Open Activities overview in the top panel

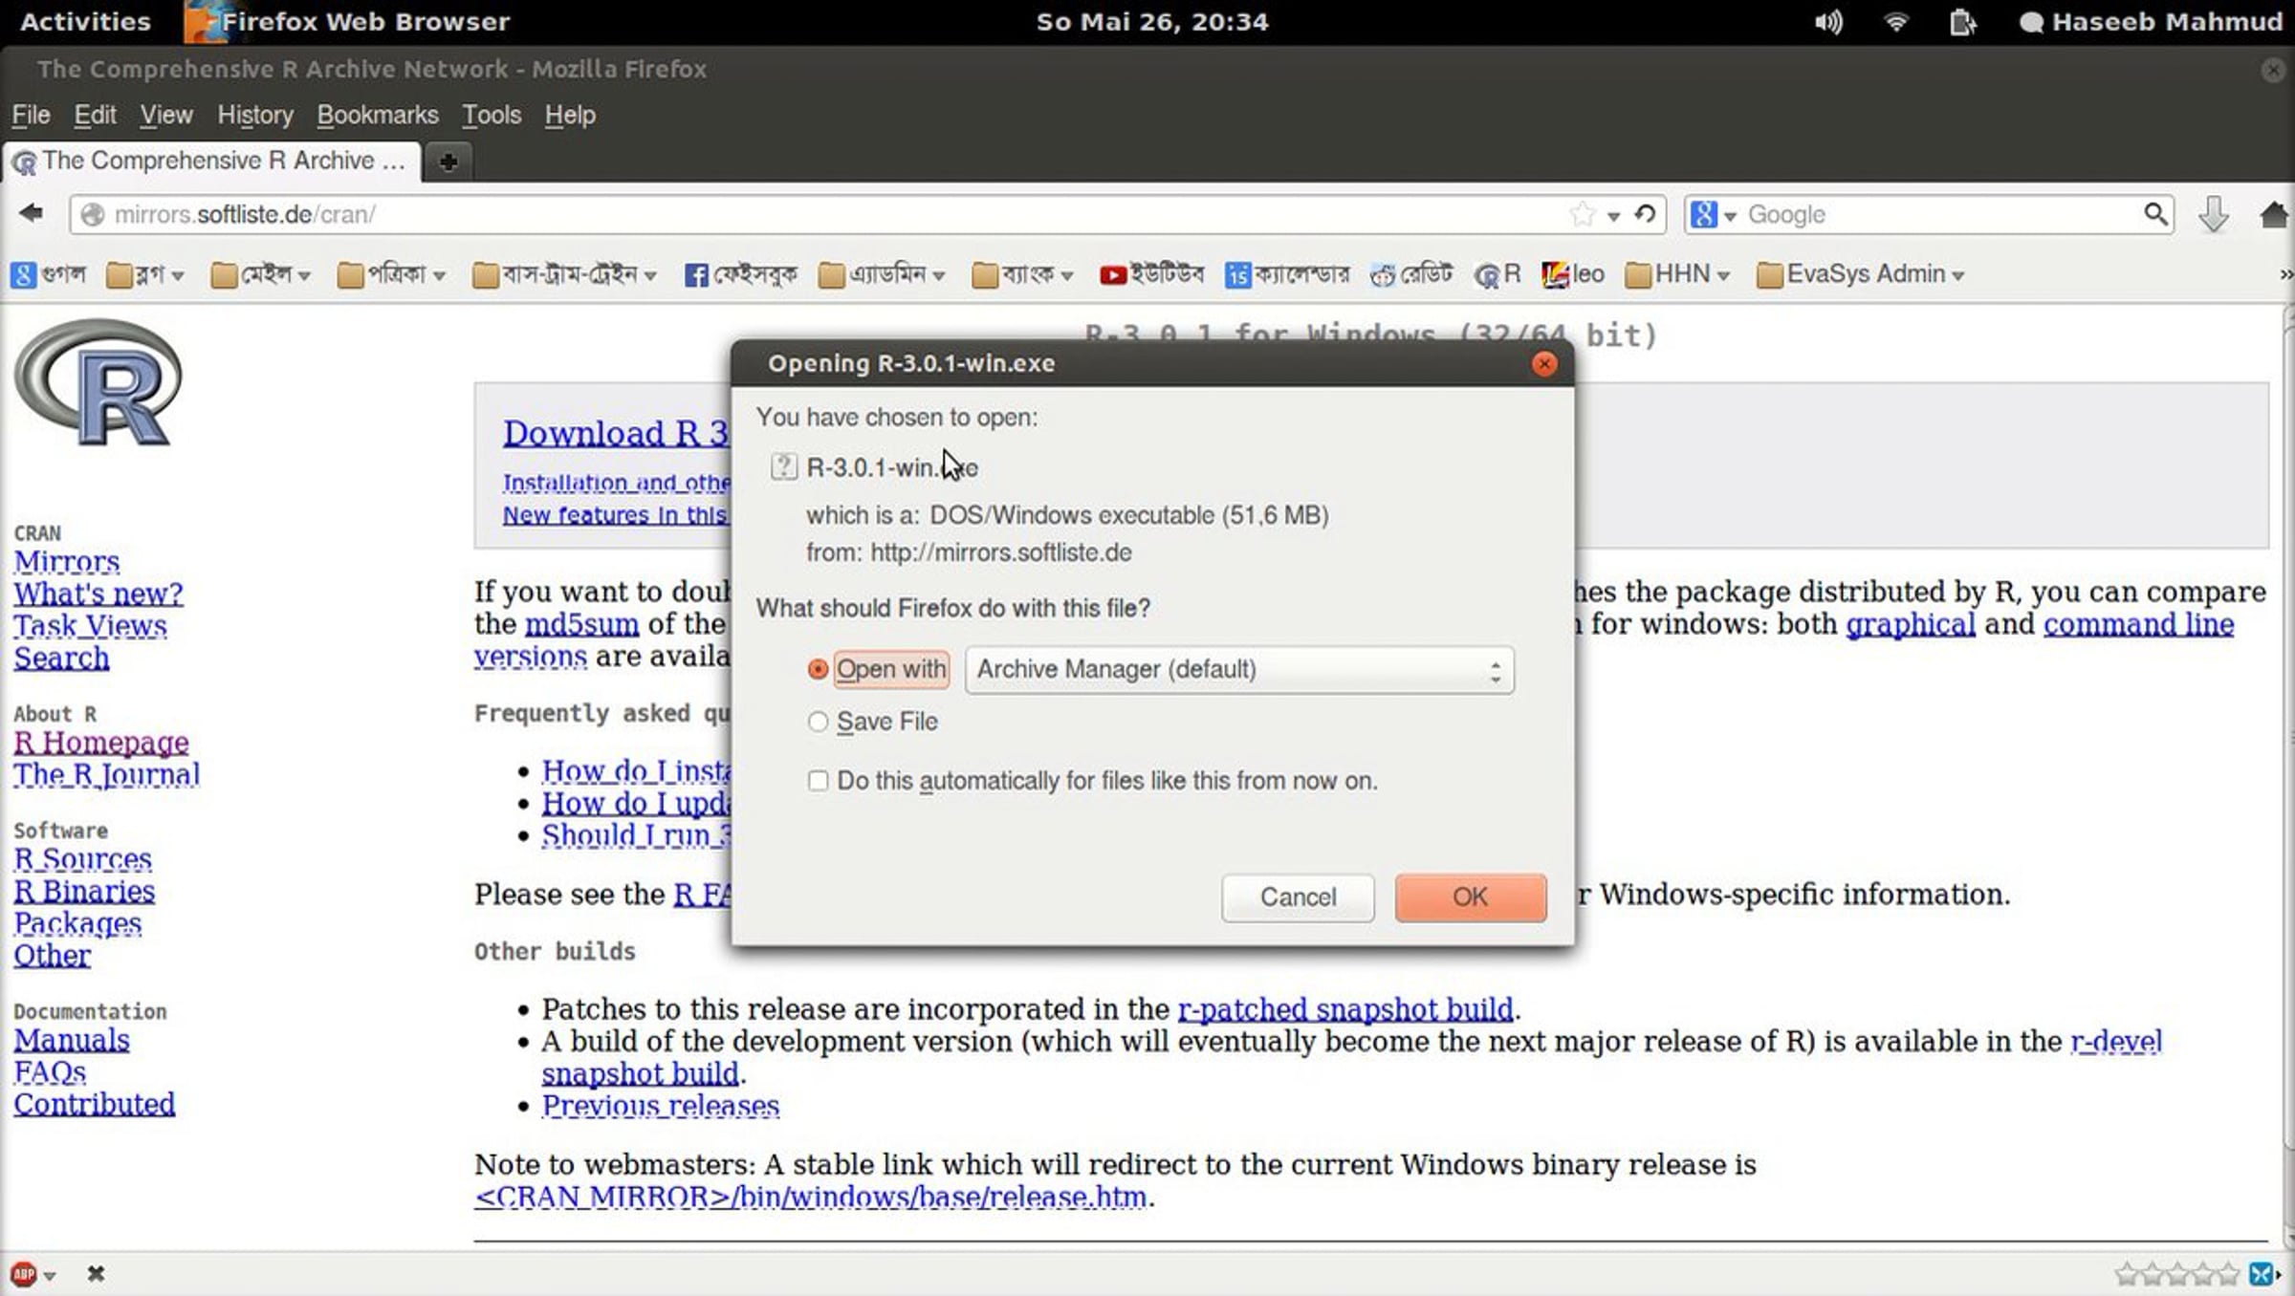click(x=85, y=21)
